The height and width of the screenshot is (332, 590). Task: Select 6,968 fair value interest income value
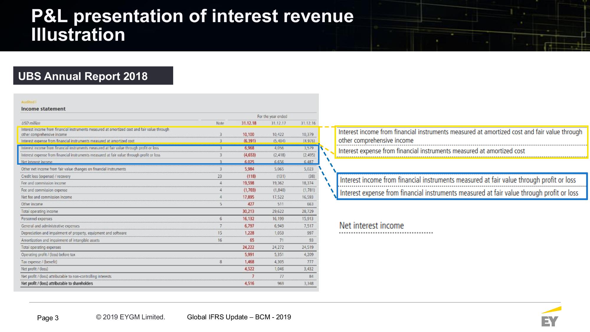(x=249, y=148)
